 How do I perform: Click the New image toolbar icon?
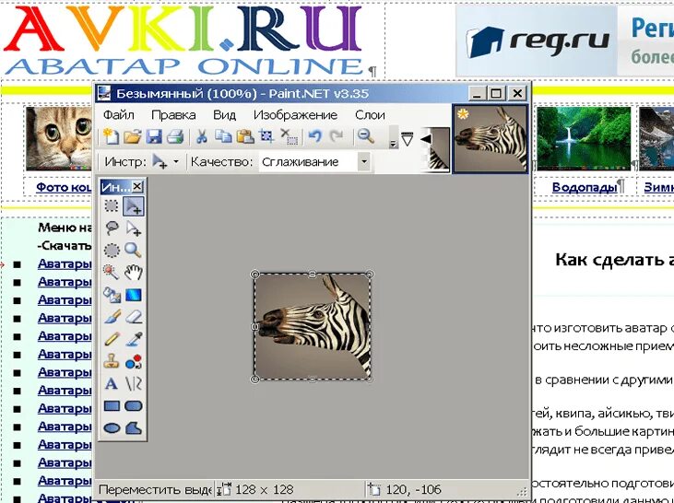(112, 137)
